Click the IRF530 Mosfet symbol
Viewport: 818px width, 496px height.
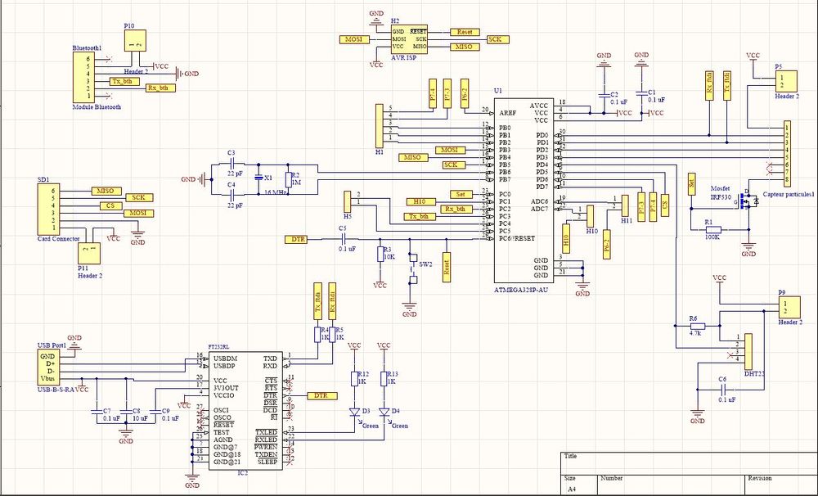(745, 204)
